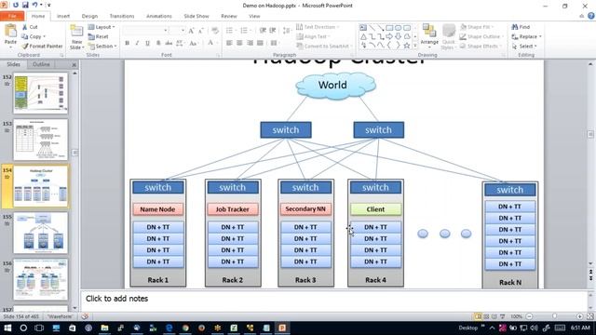
Task: Move the zoom slider in status bar
Action: 555,316
